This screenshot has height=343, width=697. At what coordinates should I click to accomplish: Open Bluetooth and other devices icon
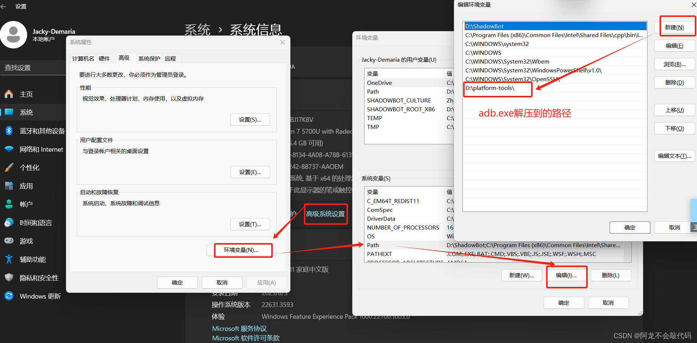(x=9, y=131)
